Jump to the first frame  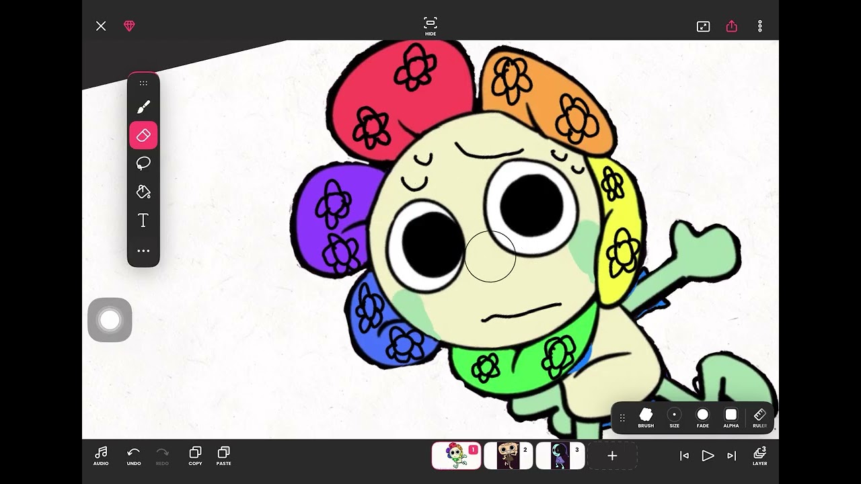pos(684,456)
